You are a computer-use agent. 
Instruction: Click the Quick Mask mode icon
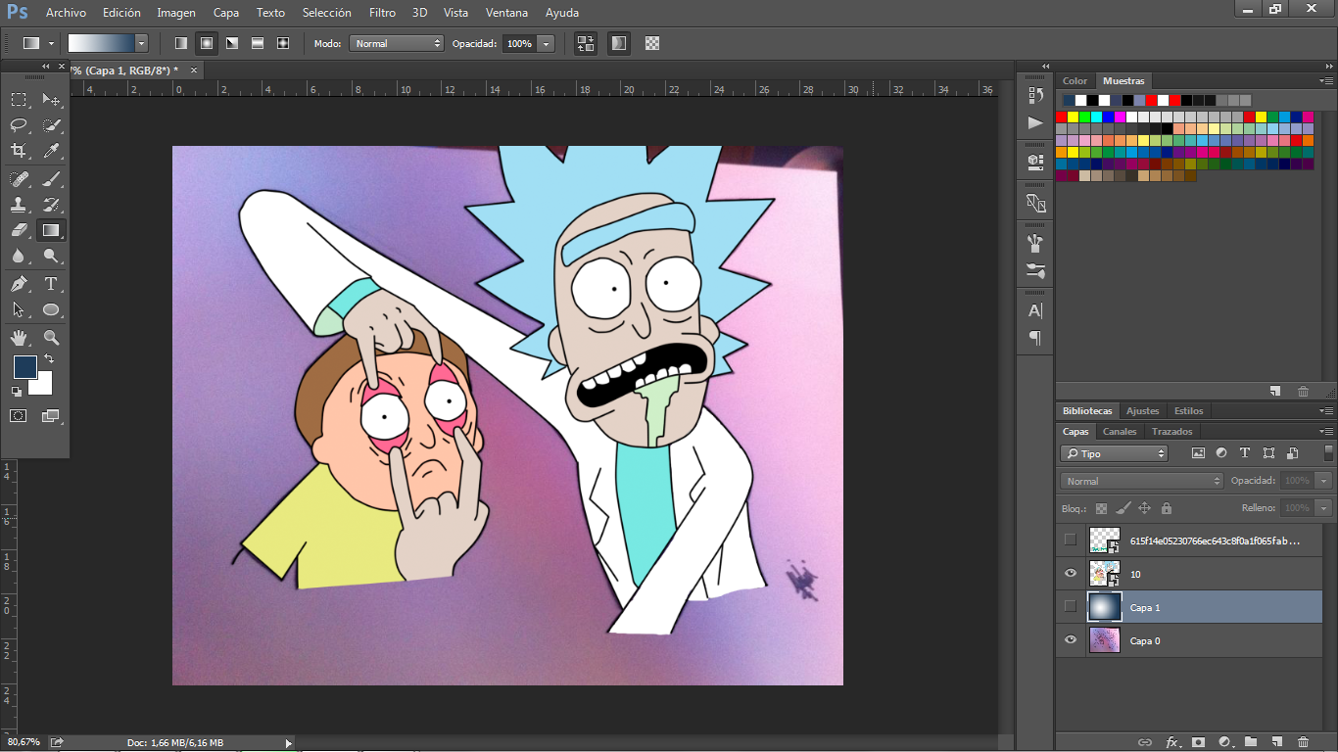click(19, 415)
